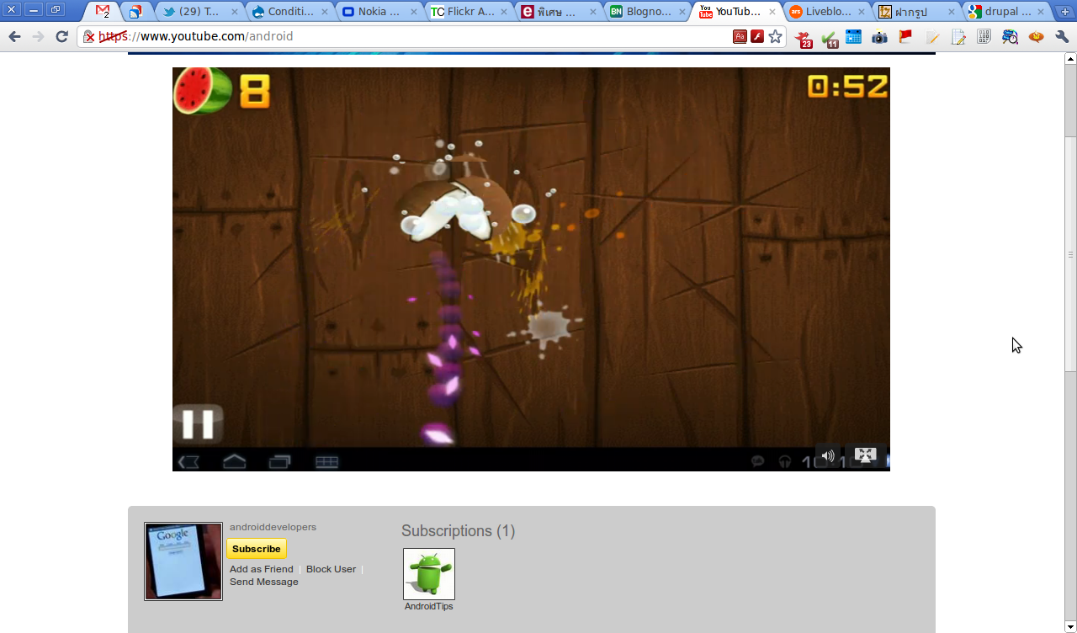Open the red dictionary Aa extension
The image size is (1077, 633).
click(740, 37)
